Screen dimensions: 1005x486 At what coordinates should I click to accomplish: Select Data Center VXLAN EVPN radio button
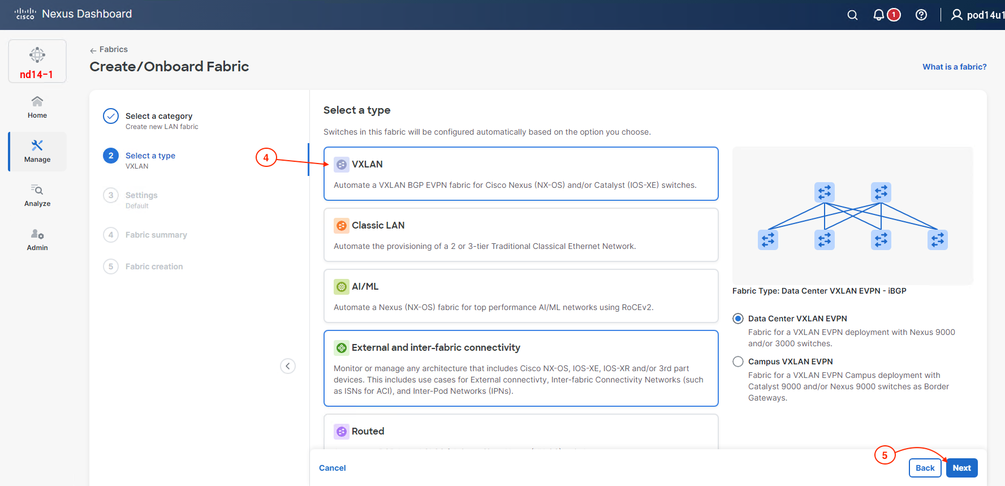pyautogui.click(x=738, y=319)
